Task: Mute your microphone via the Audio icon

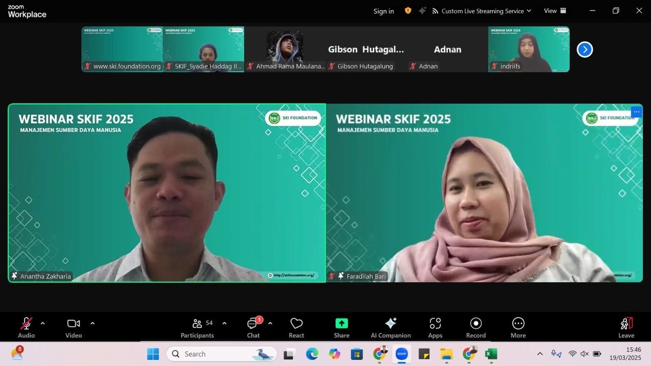Action: pyautogui.click(x=25, y=327)
